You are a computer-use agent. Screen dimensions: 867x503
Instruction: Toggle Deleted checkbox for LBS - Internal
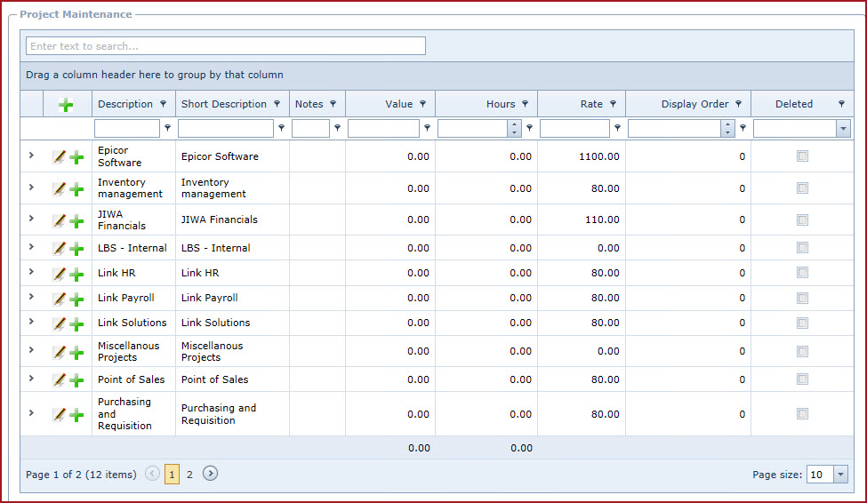802,248
